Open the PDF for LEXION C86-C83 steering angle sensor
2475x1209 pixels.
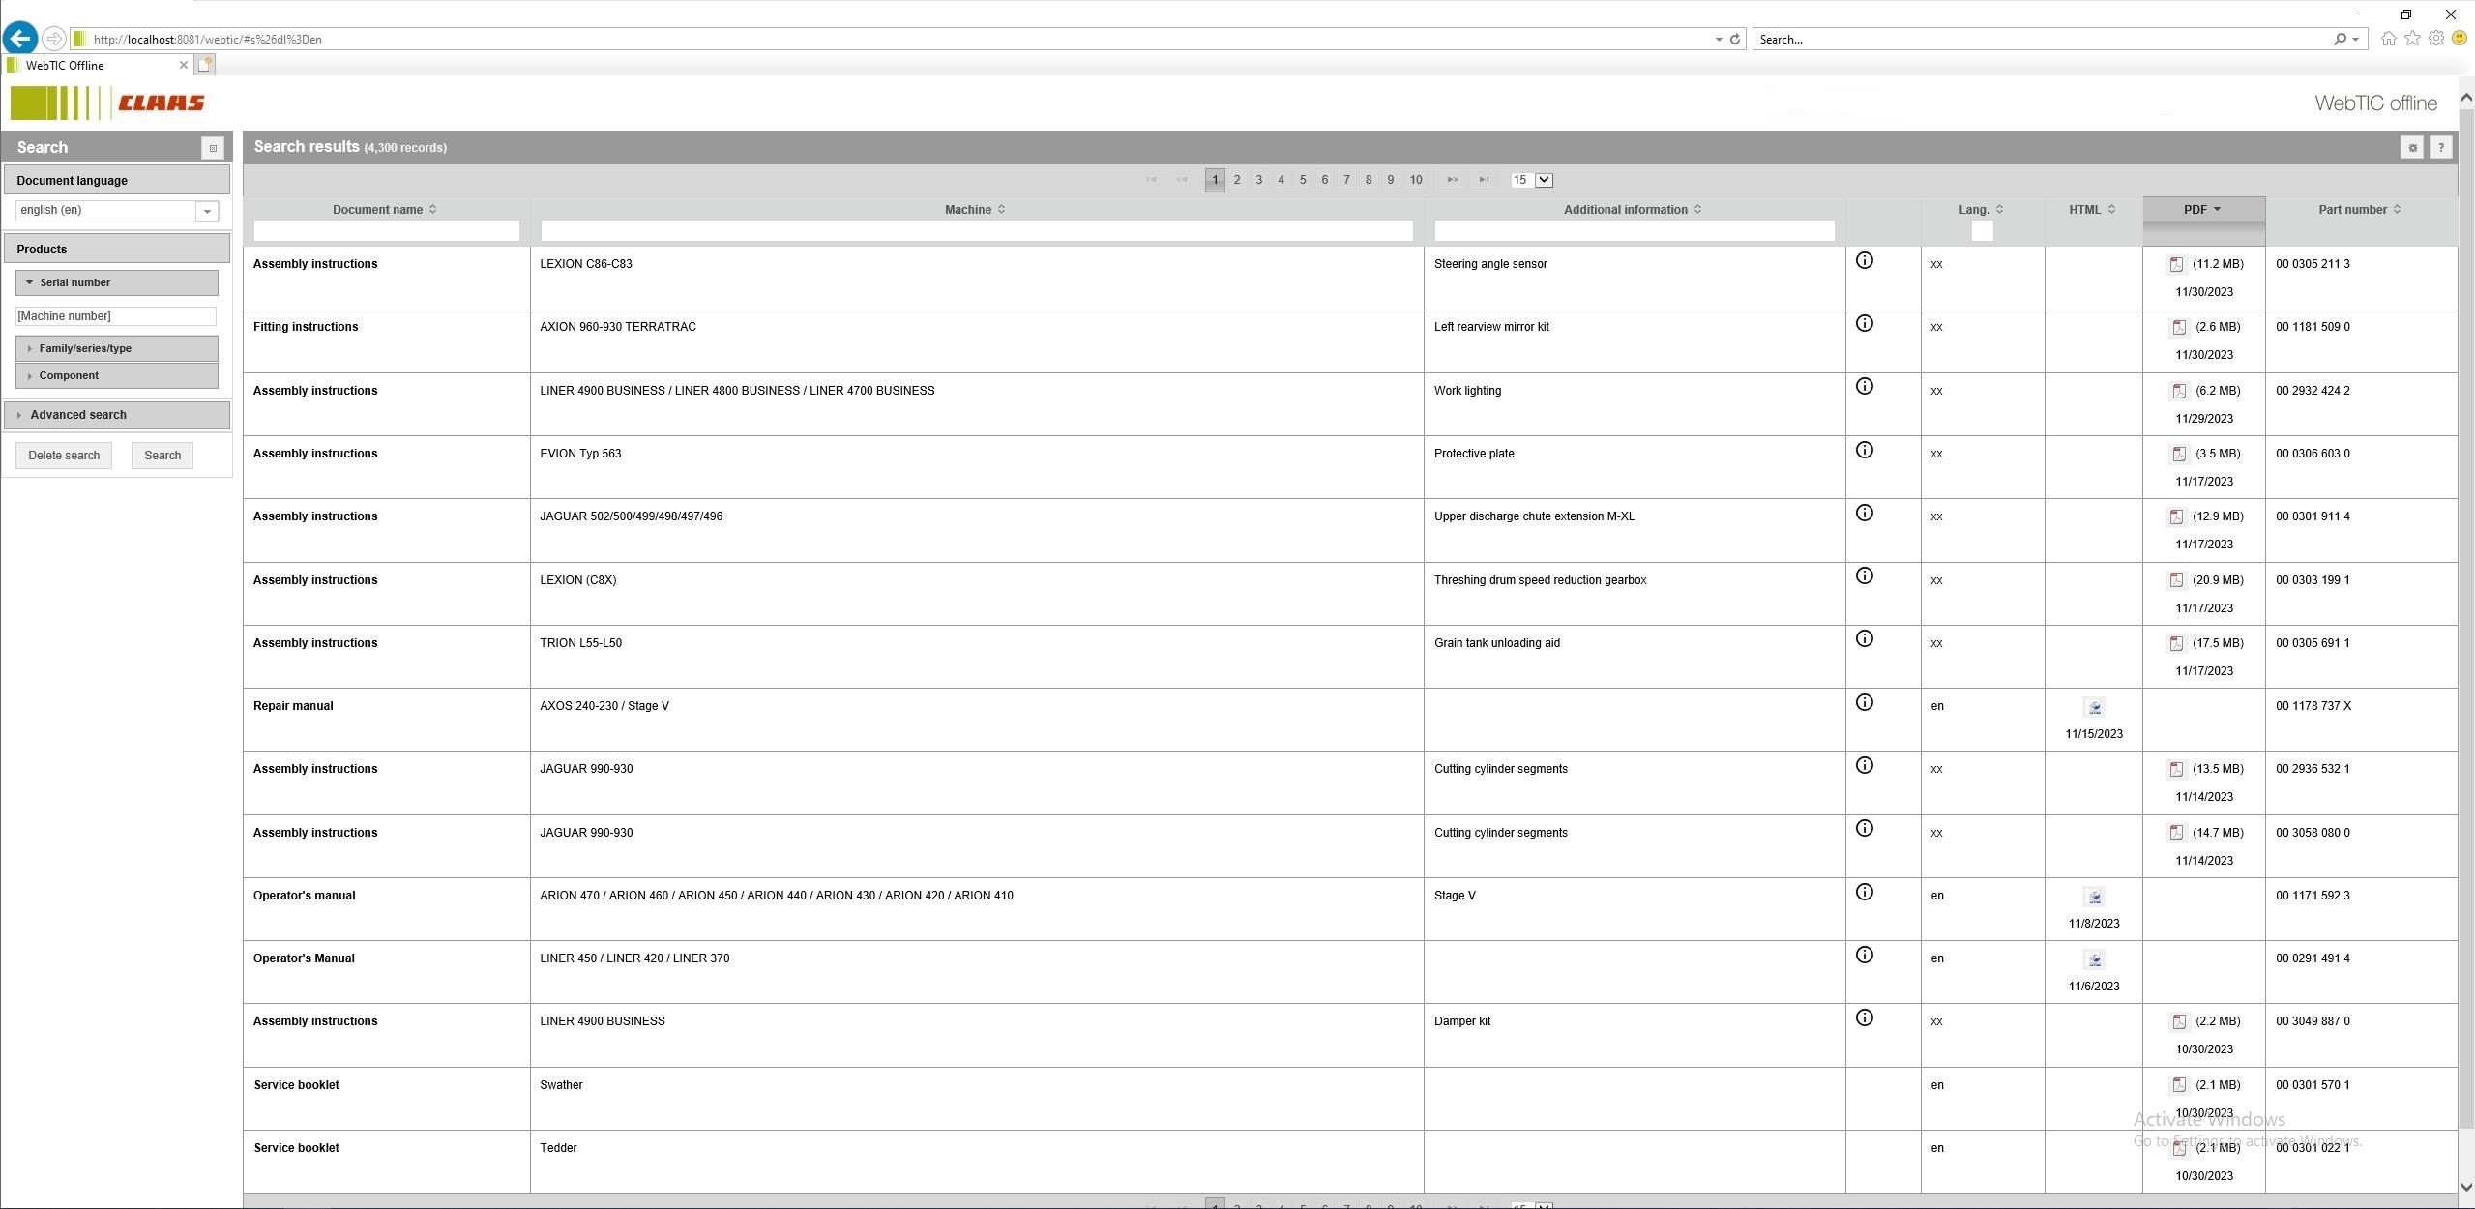click(2176, 264)
